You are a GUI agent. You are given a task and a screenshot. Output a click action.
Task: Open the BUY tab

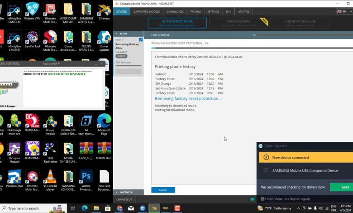[229, 11]
